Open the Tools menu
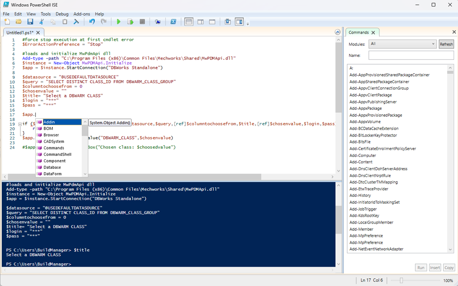 pos(46,14)
